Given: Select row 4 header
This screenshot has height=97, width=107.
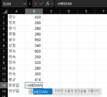Looking at the screenshot, I should pyautogui.click(x=4, y=34).
